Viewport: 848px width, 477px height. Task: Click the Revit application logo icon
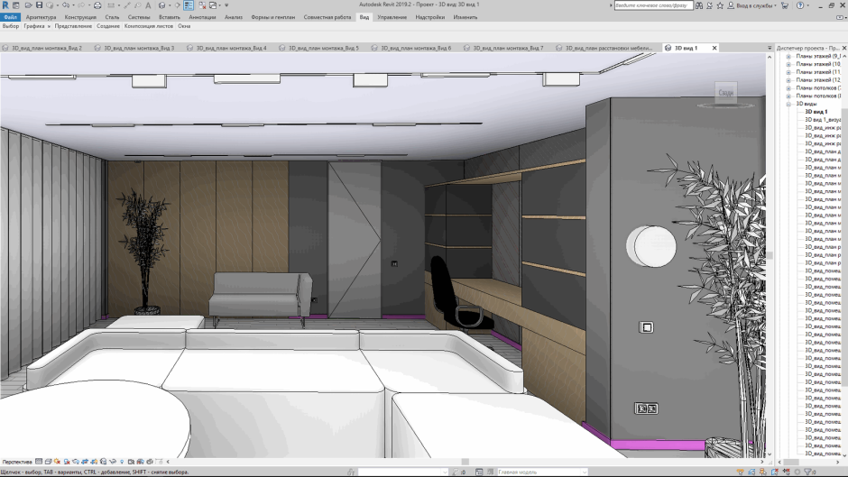click(x=5, y=5)
